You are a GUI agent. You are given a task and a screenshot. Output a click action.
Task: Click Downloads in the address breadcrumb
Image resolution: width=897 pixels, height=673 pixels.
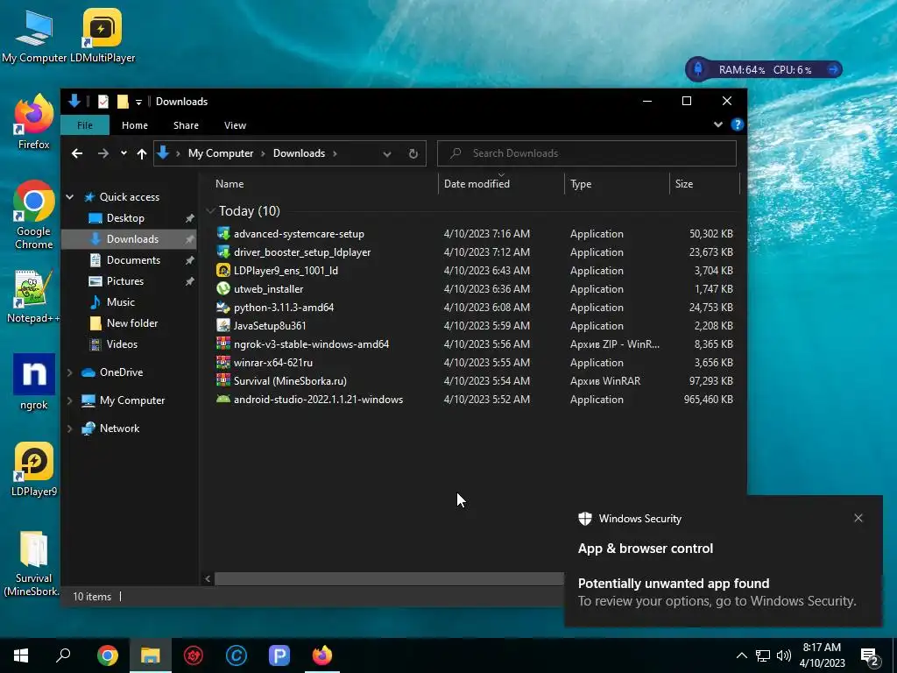point(300,153)
